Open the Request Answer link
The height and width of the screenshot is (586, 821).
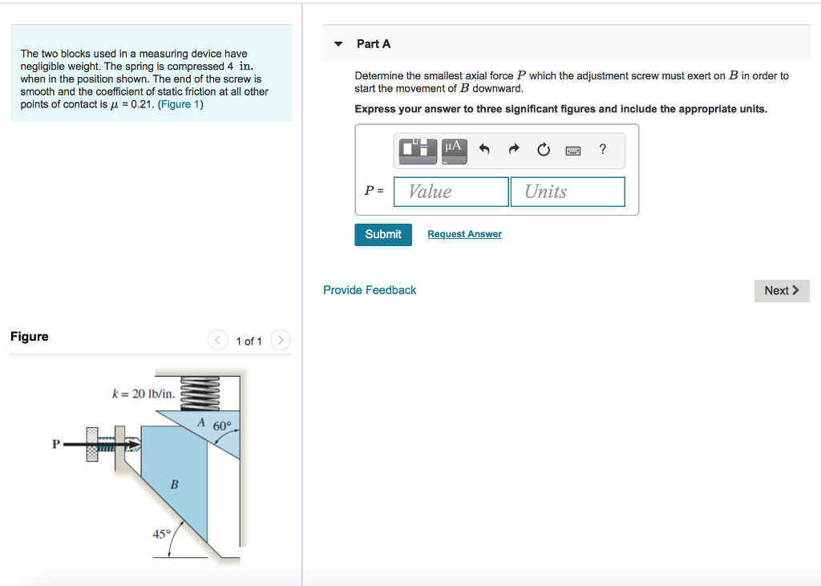click(464, 233)
